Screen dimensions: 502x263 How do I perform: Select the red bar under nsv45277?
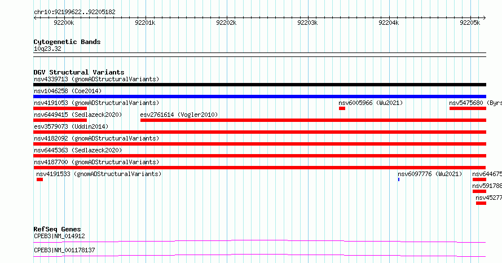coord(481,203)
